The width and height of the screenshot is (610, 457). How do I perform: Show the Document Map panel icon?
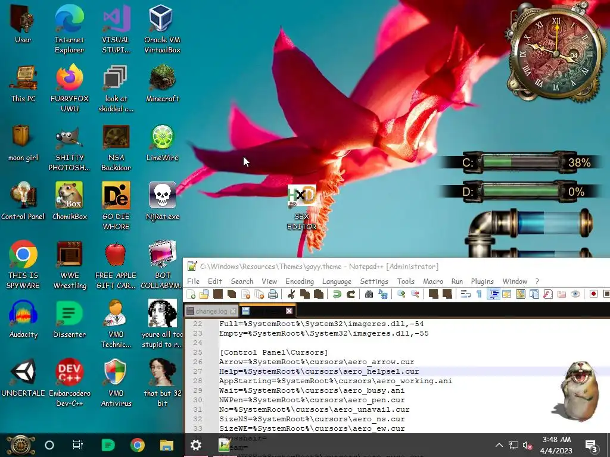tap(521, 294)
